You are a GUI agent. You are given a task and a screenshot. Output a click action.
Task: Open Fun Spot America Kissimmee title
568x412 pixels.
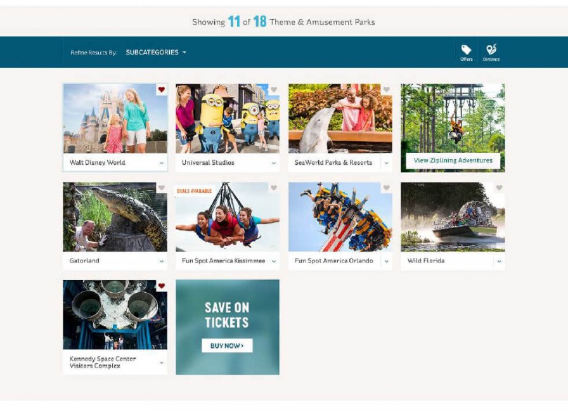224,261
